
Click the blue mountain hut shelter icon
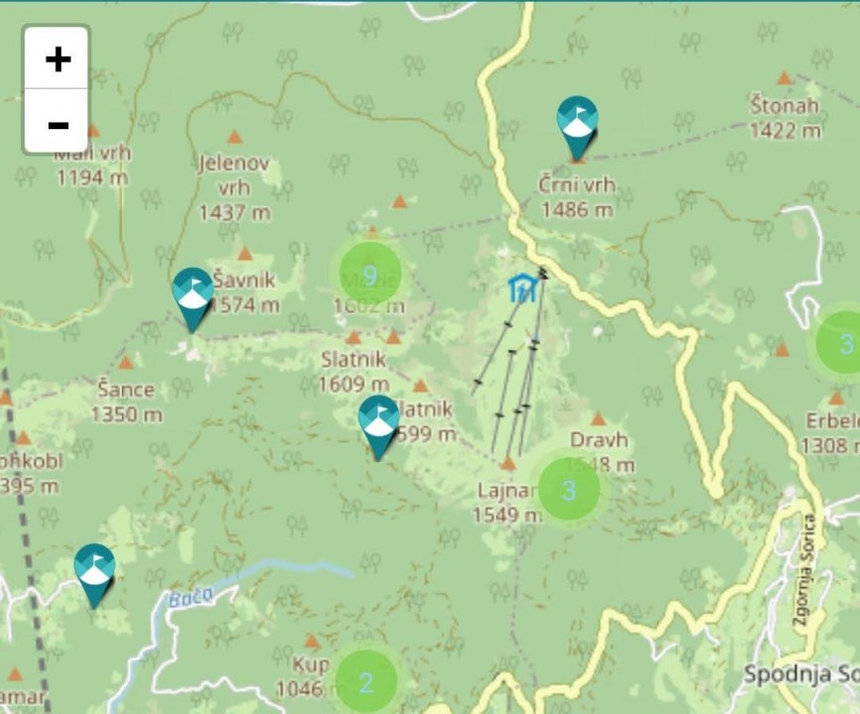coord(522,289)
